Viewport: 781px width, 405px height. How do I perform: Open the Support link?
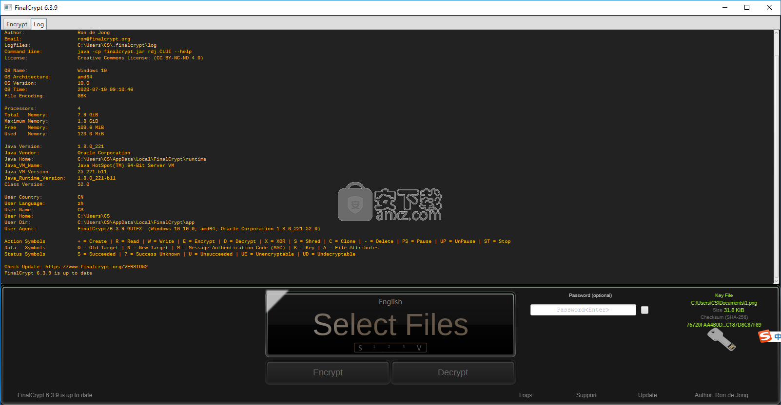click(x=586, y=395)
